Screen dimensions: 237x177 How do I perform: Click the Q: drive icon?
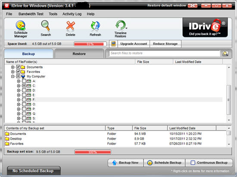click(29, 114)
